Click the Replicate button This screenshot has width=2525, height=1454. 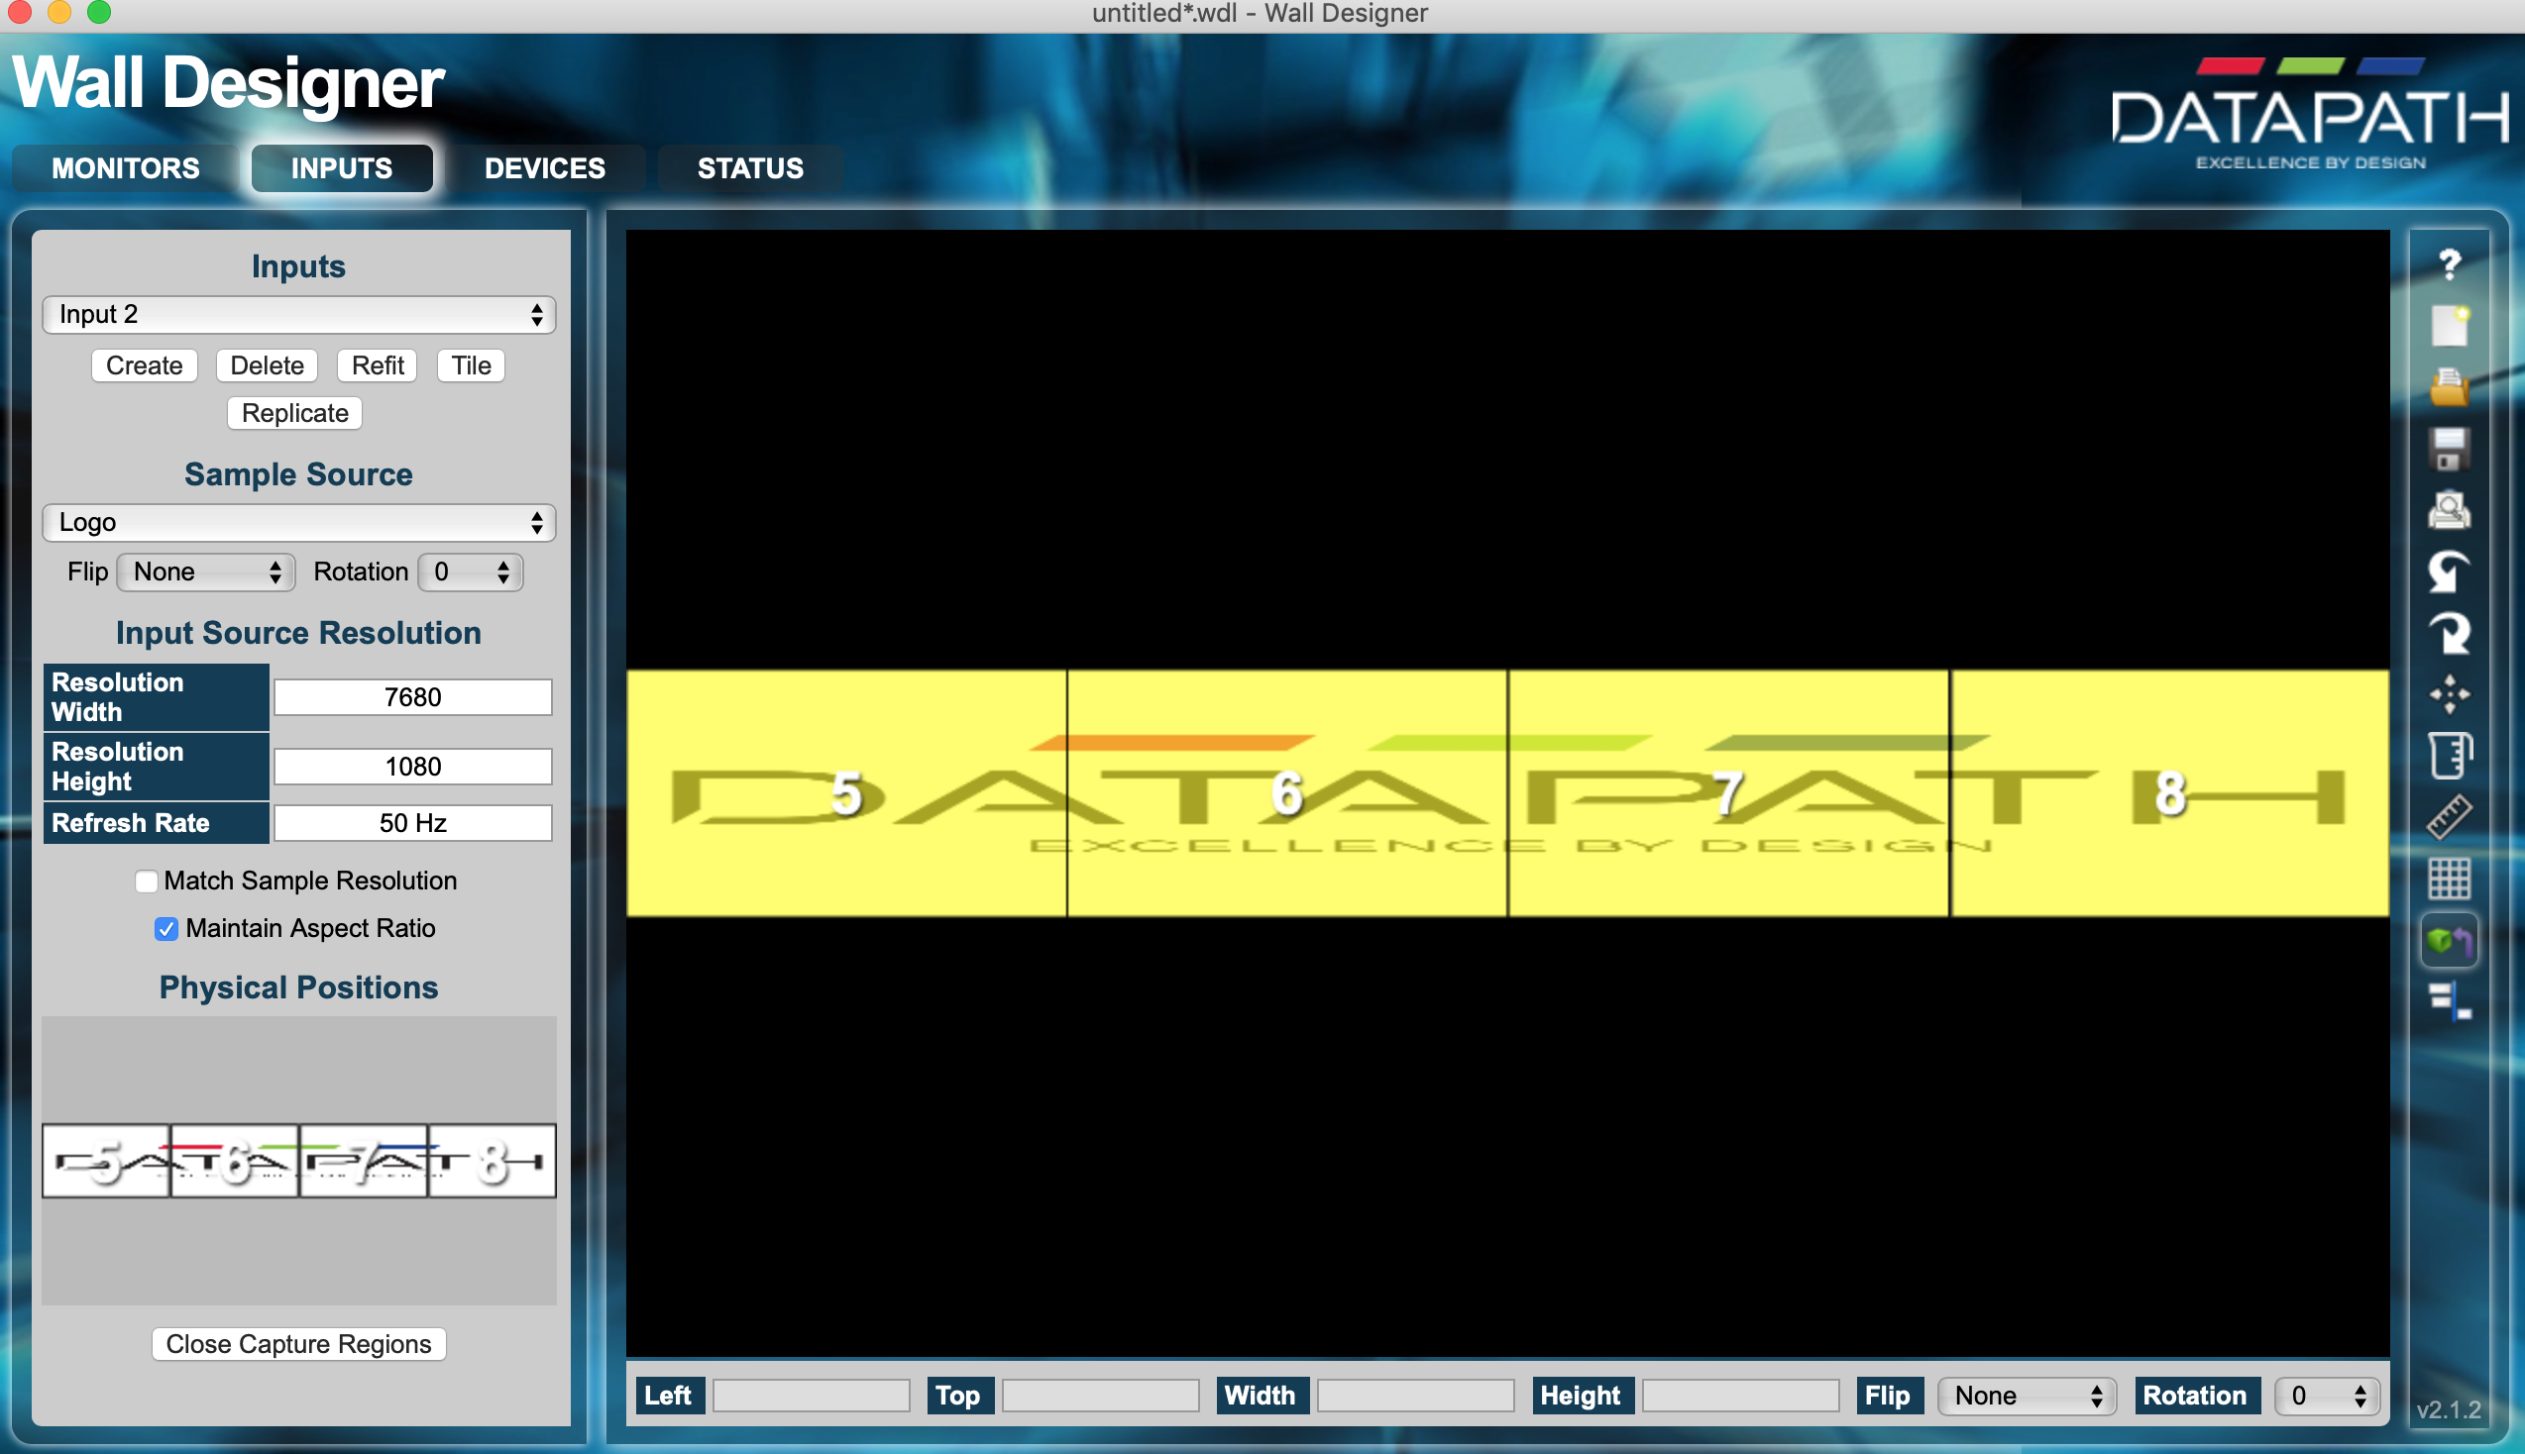click(x=294, y=413)
